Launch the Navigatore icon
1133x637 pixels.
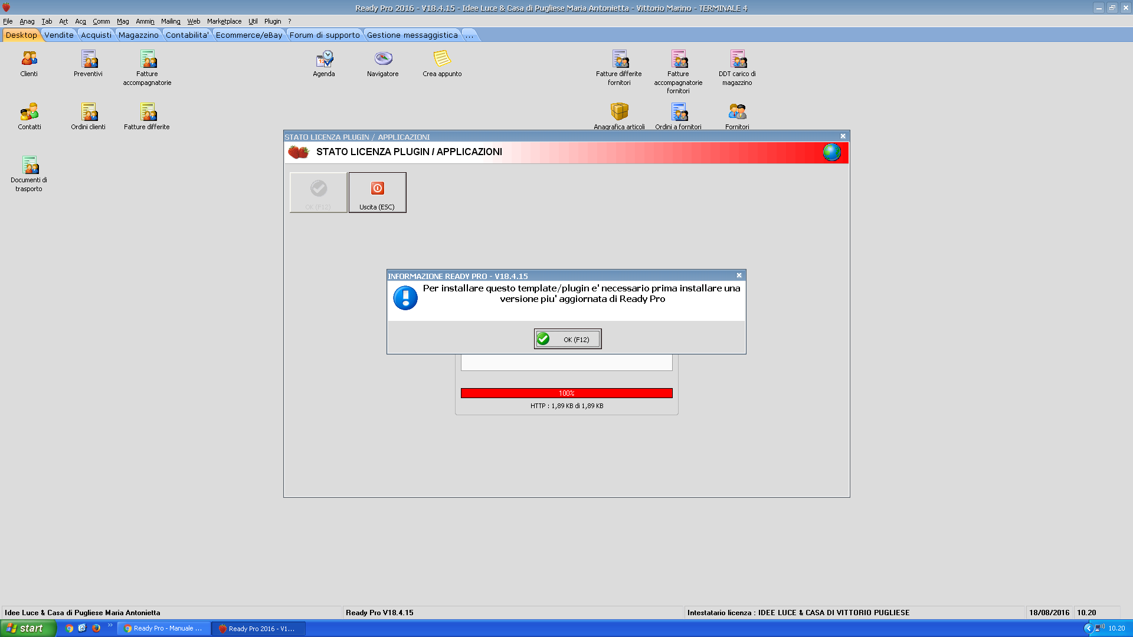pyautogui.click(x=383, y=64)
